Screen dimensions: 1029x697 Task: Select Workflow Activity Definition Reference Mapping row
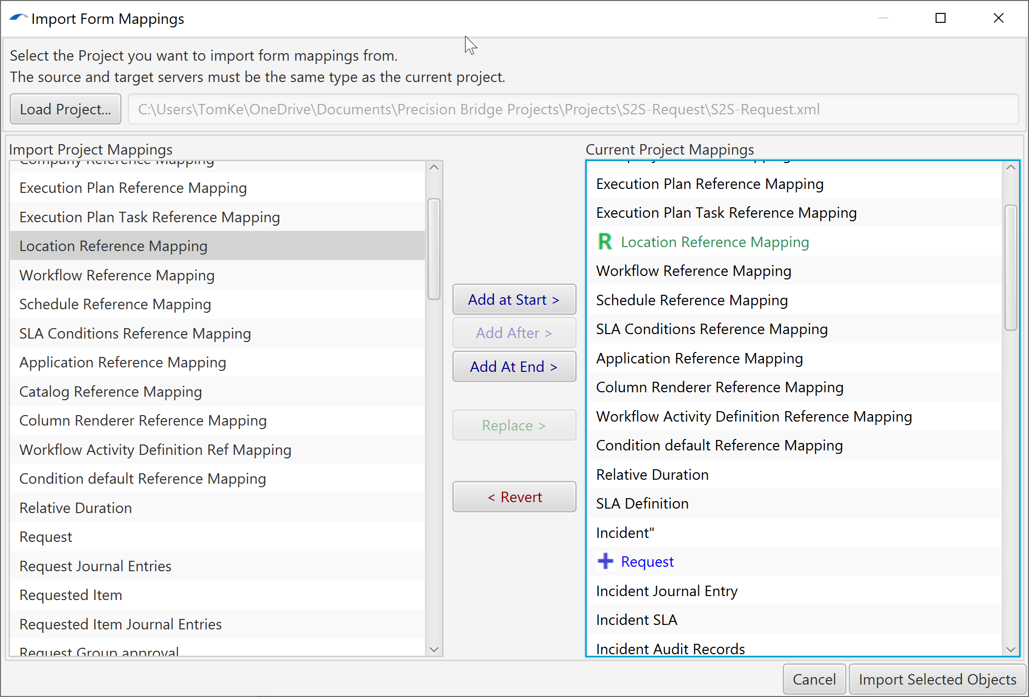[x=794, y=416]
